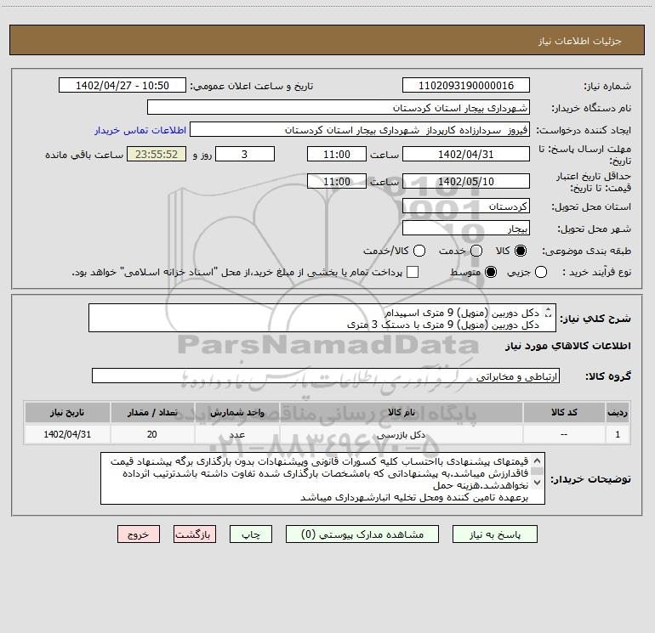This screenshot has height=633, width=655.
Task: Choose the جزیی purchase type radio
Action: 541,272
